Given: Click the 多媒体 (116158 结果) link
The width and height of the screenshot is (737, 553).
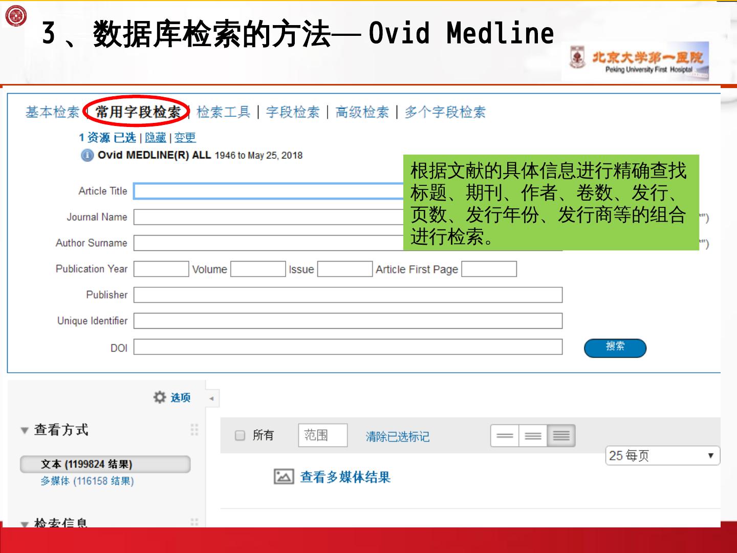Looking at the screenshot, I should 87,481.
